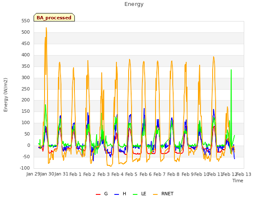Click the green LE legend swatch
The height and width of the screenshot is (202, 269).
coord(135,194)
